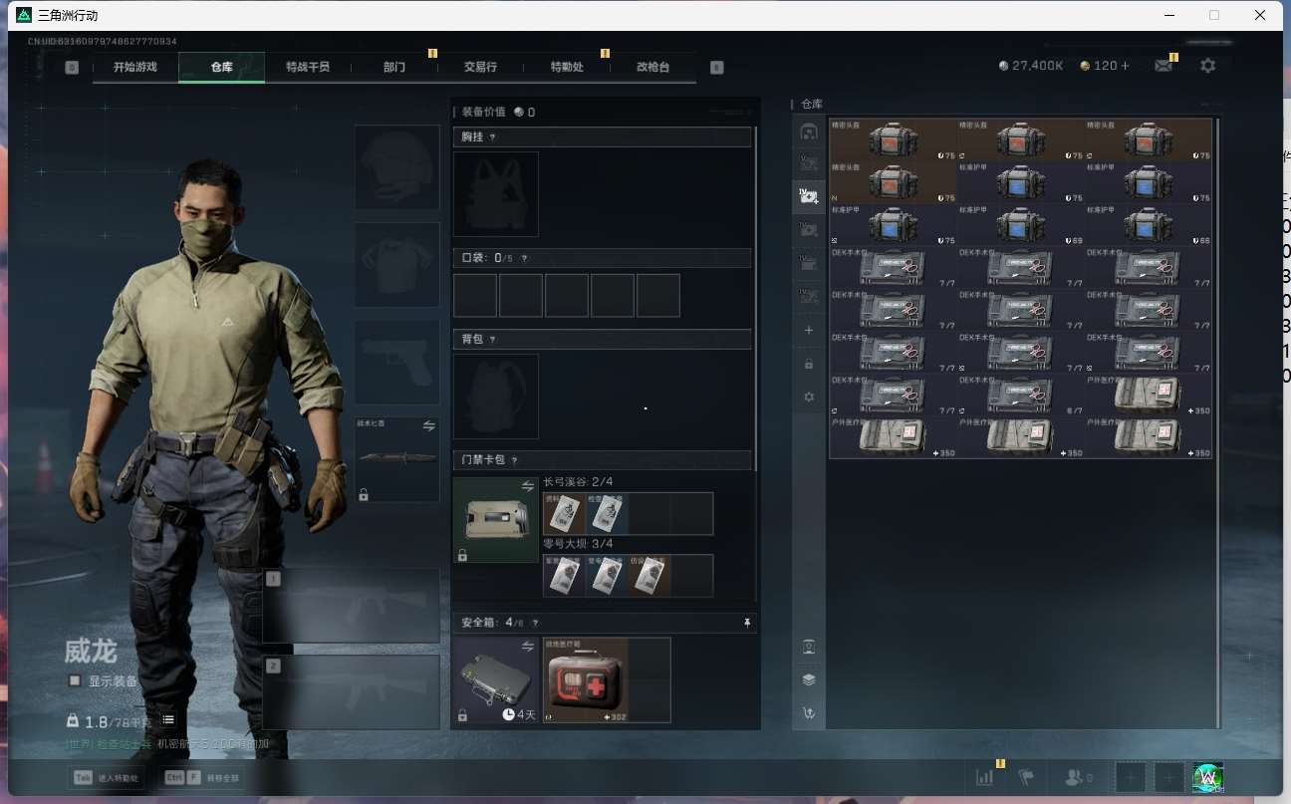Screen dimensions: 1291x804
Task: Select the 战地医疗箱 item in safe box
Action: pyautogui.click(x=585, y=679)
